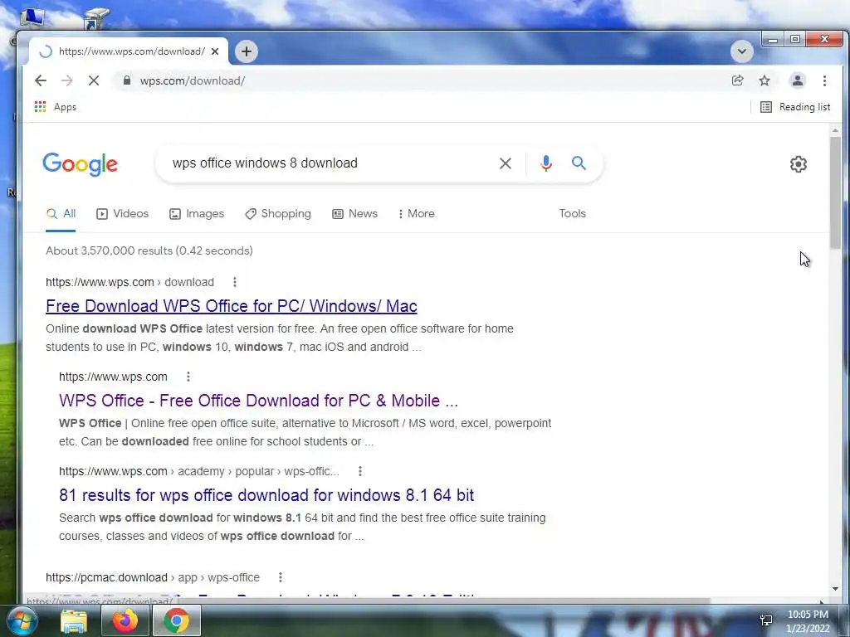This screenshot has width=850, height=637.
Task: Open options for wps.com academy result
Action: tap(360, 471)
